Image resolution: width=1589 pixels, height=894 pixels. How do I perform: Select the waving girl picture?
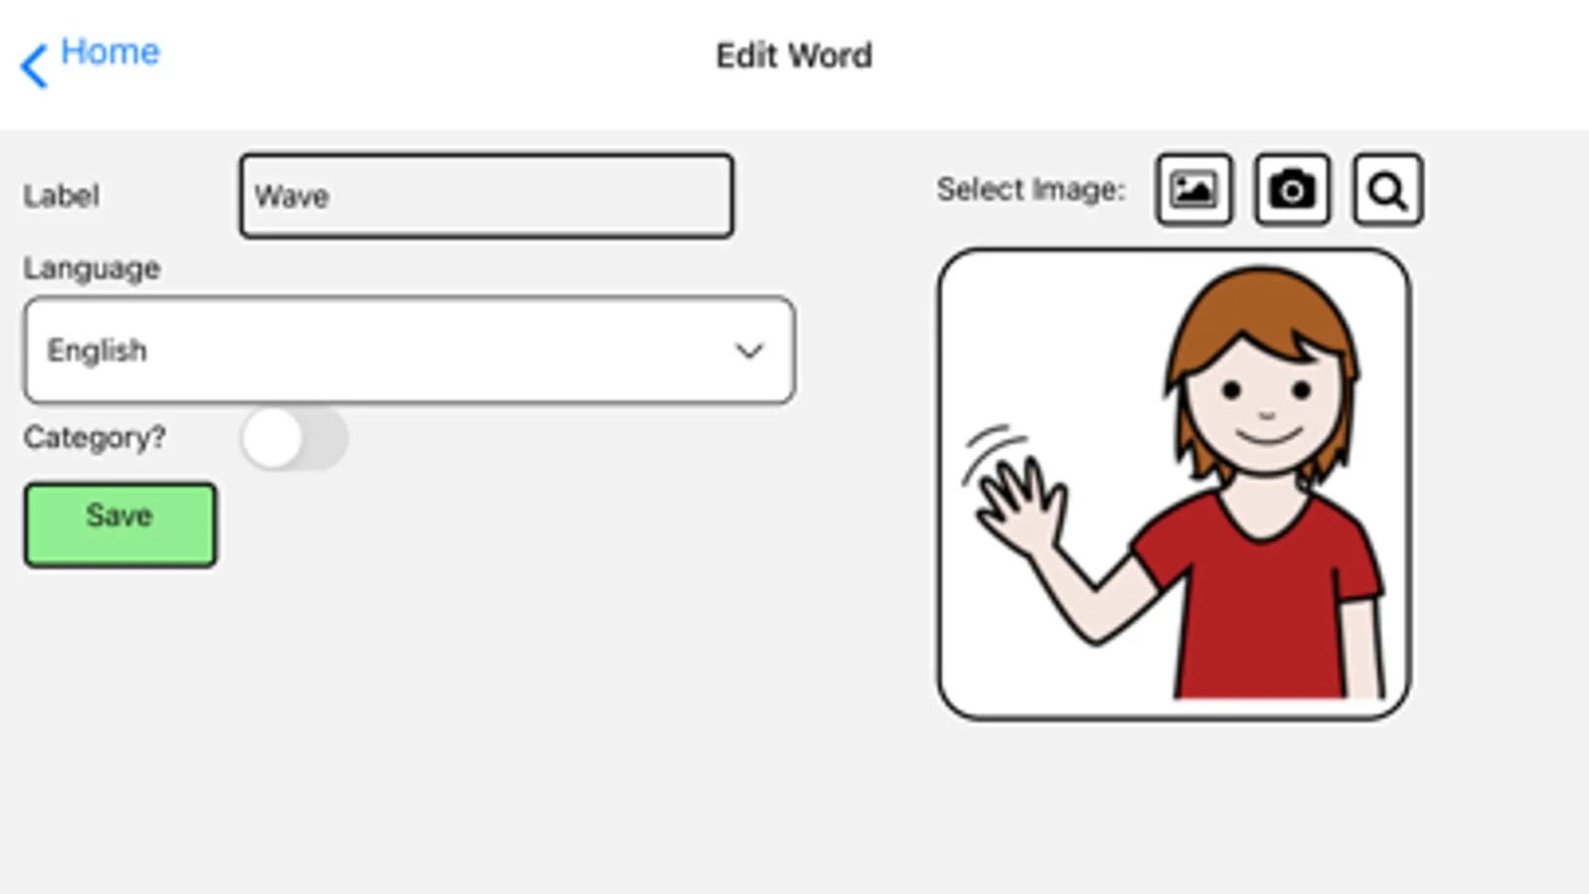click(x=1173, y=484)
